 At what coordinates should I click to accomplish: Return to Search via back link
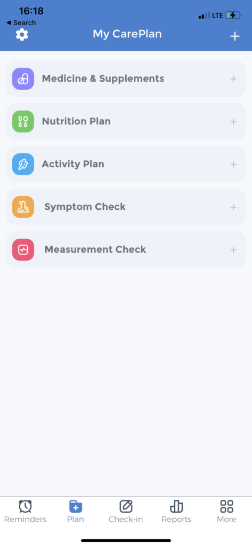click(21, 22)
